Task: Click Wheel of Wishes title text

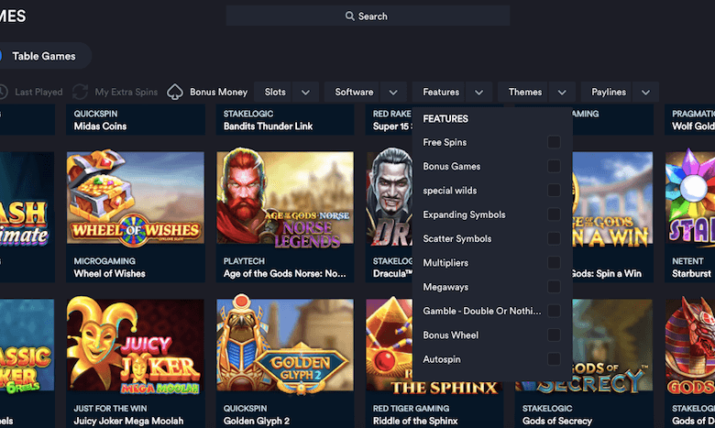Action: 109,273
